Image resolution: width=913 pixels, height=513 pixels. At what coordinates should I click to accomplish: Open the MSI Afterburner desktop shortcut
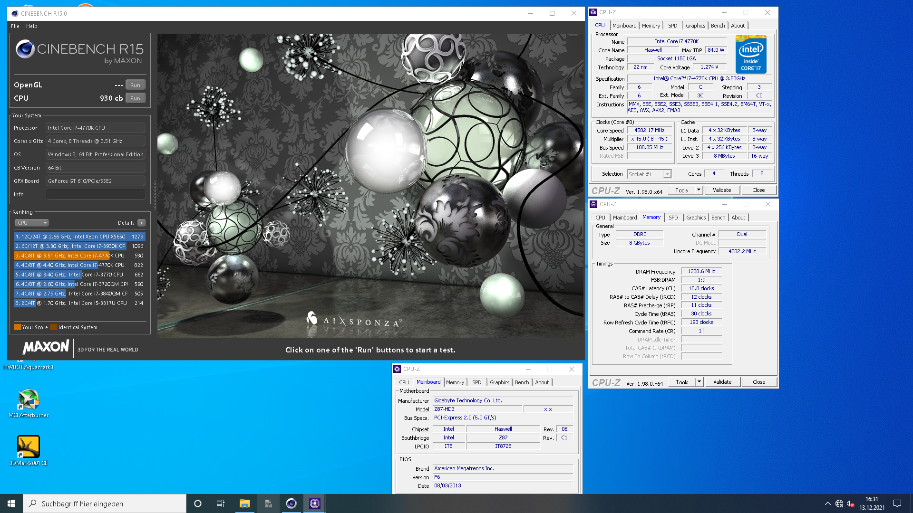click(29, 403)
